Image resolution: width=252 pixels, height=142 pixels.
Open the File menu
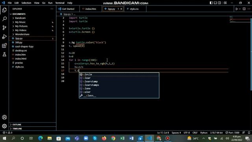[9, 3]
